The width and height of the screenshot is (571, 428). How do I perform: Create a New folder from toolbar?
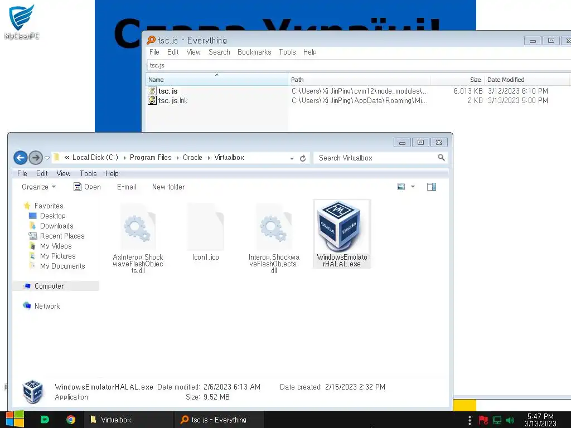168,187
